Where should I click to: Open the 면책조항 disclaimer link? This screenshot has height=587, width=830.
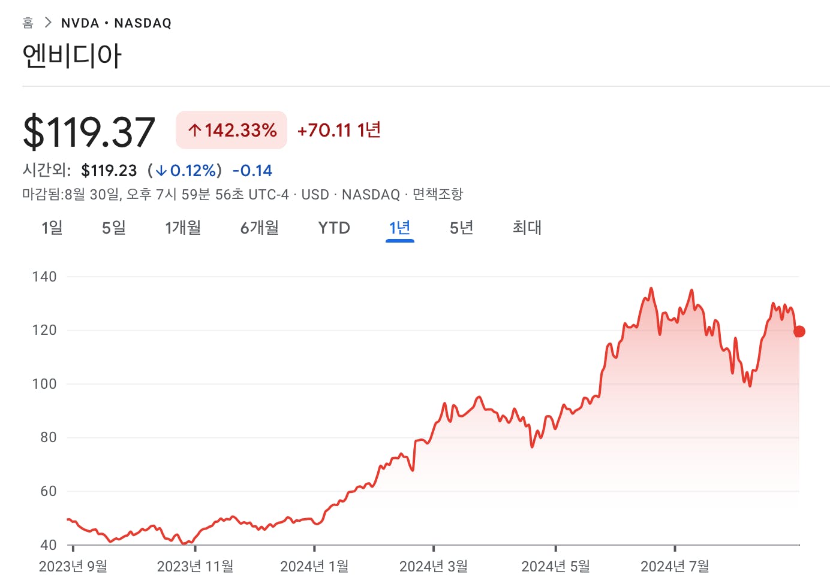[x=438, y=194]
